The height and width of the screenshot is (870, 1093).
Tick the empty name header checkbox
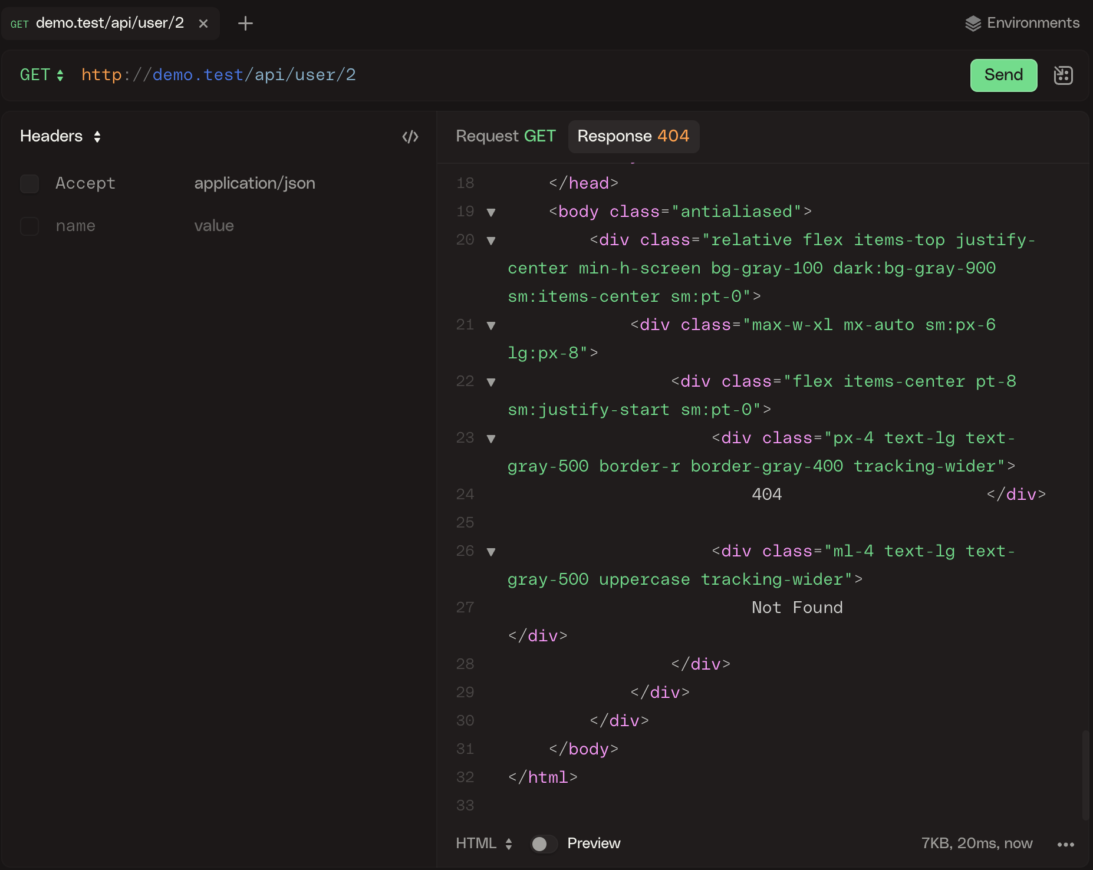(29, 226)
